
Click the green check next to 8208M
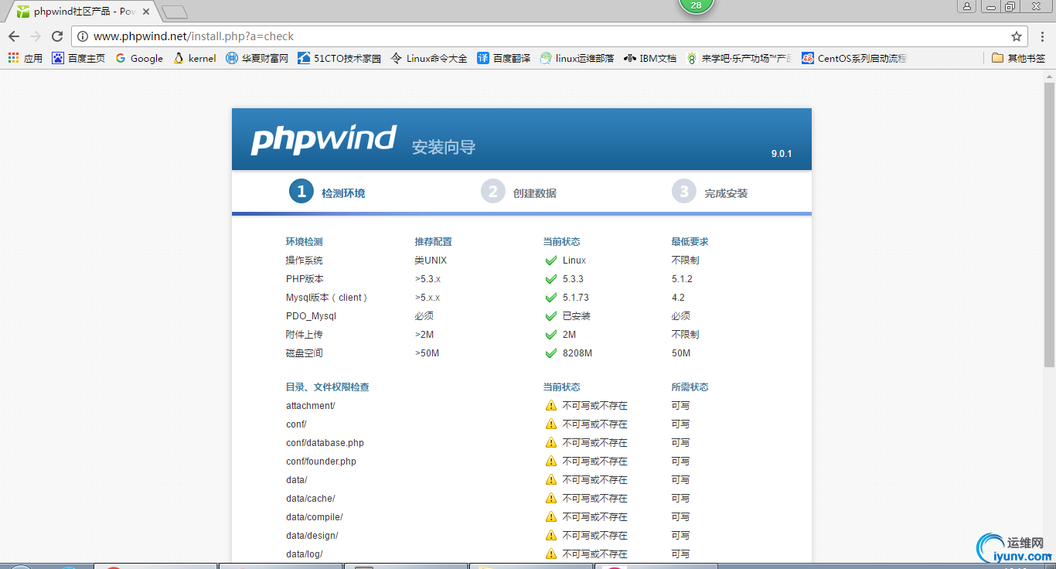pyautogui.click(x=551, y=353)
